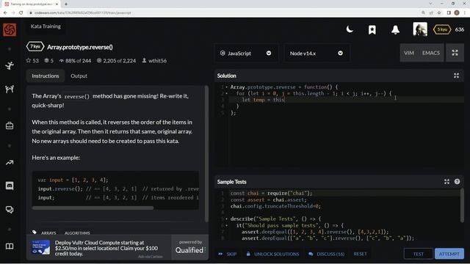Open the Practice kata sidebar icon

[x=10, y=65]
